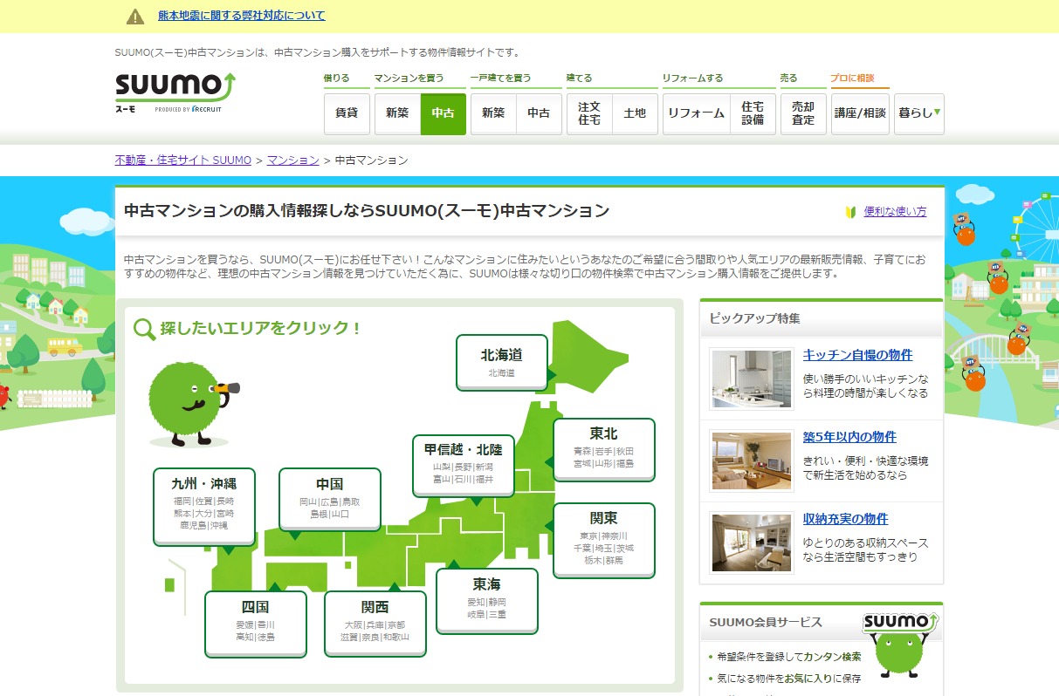Select 中古 under 一戸建てを買う

point(540,114)
